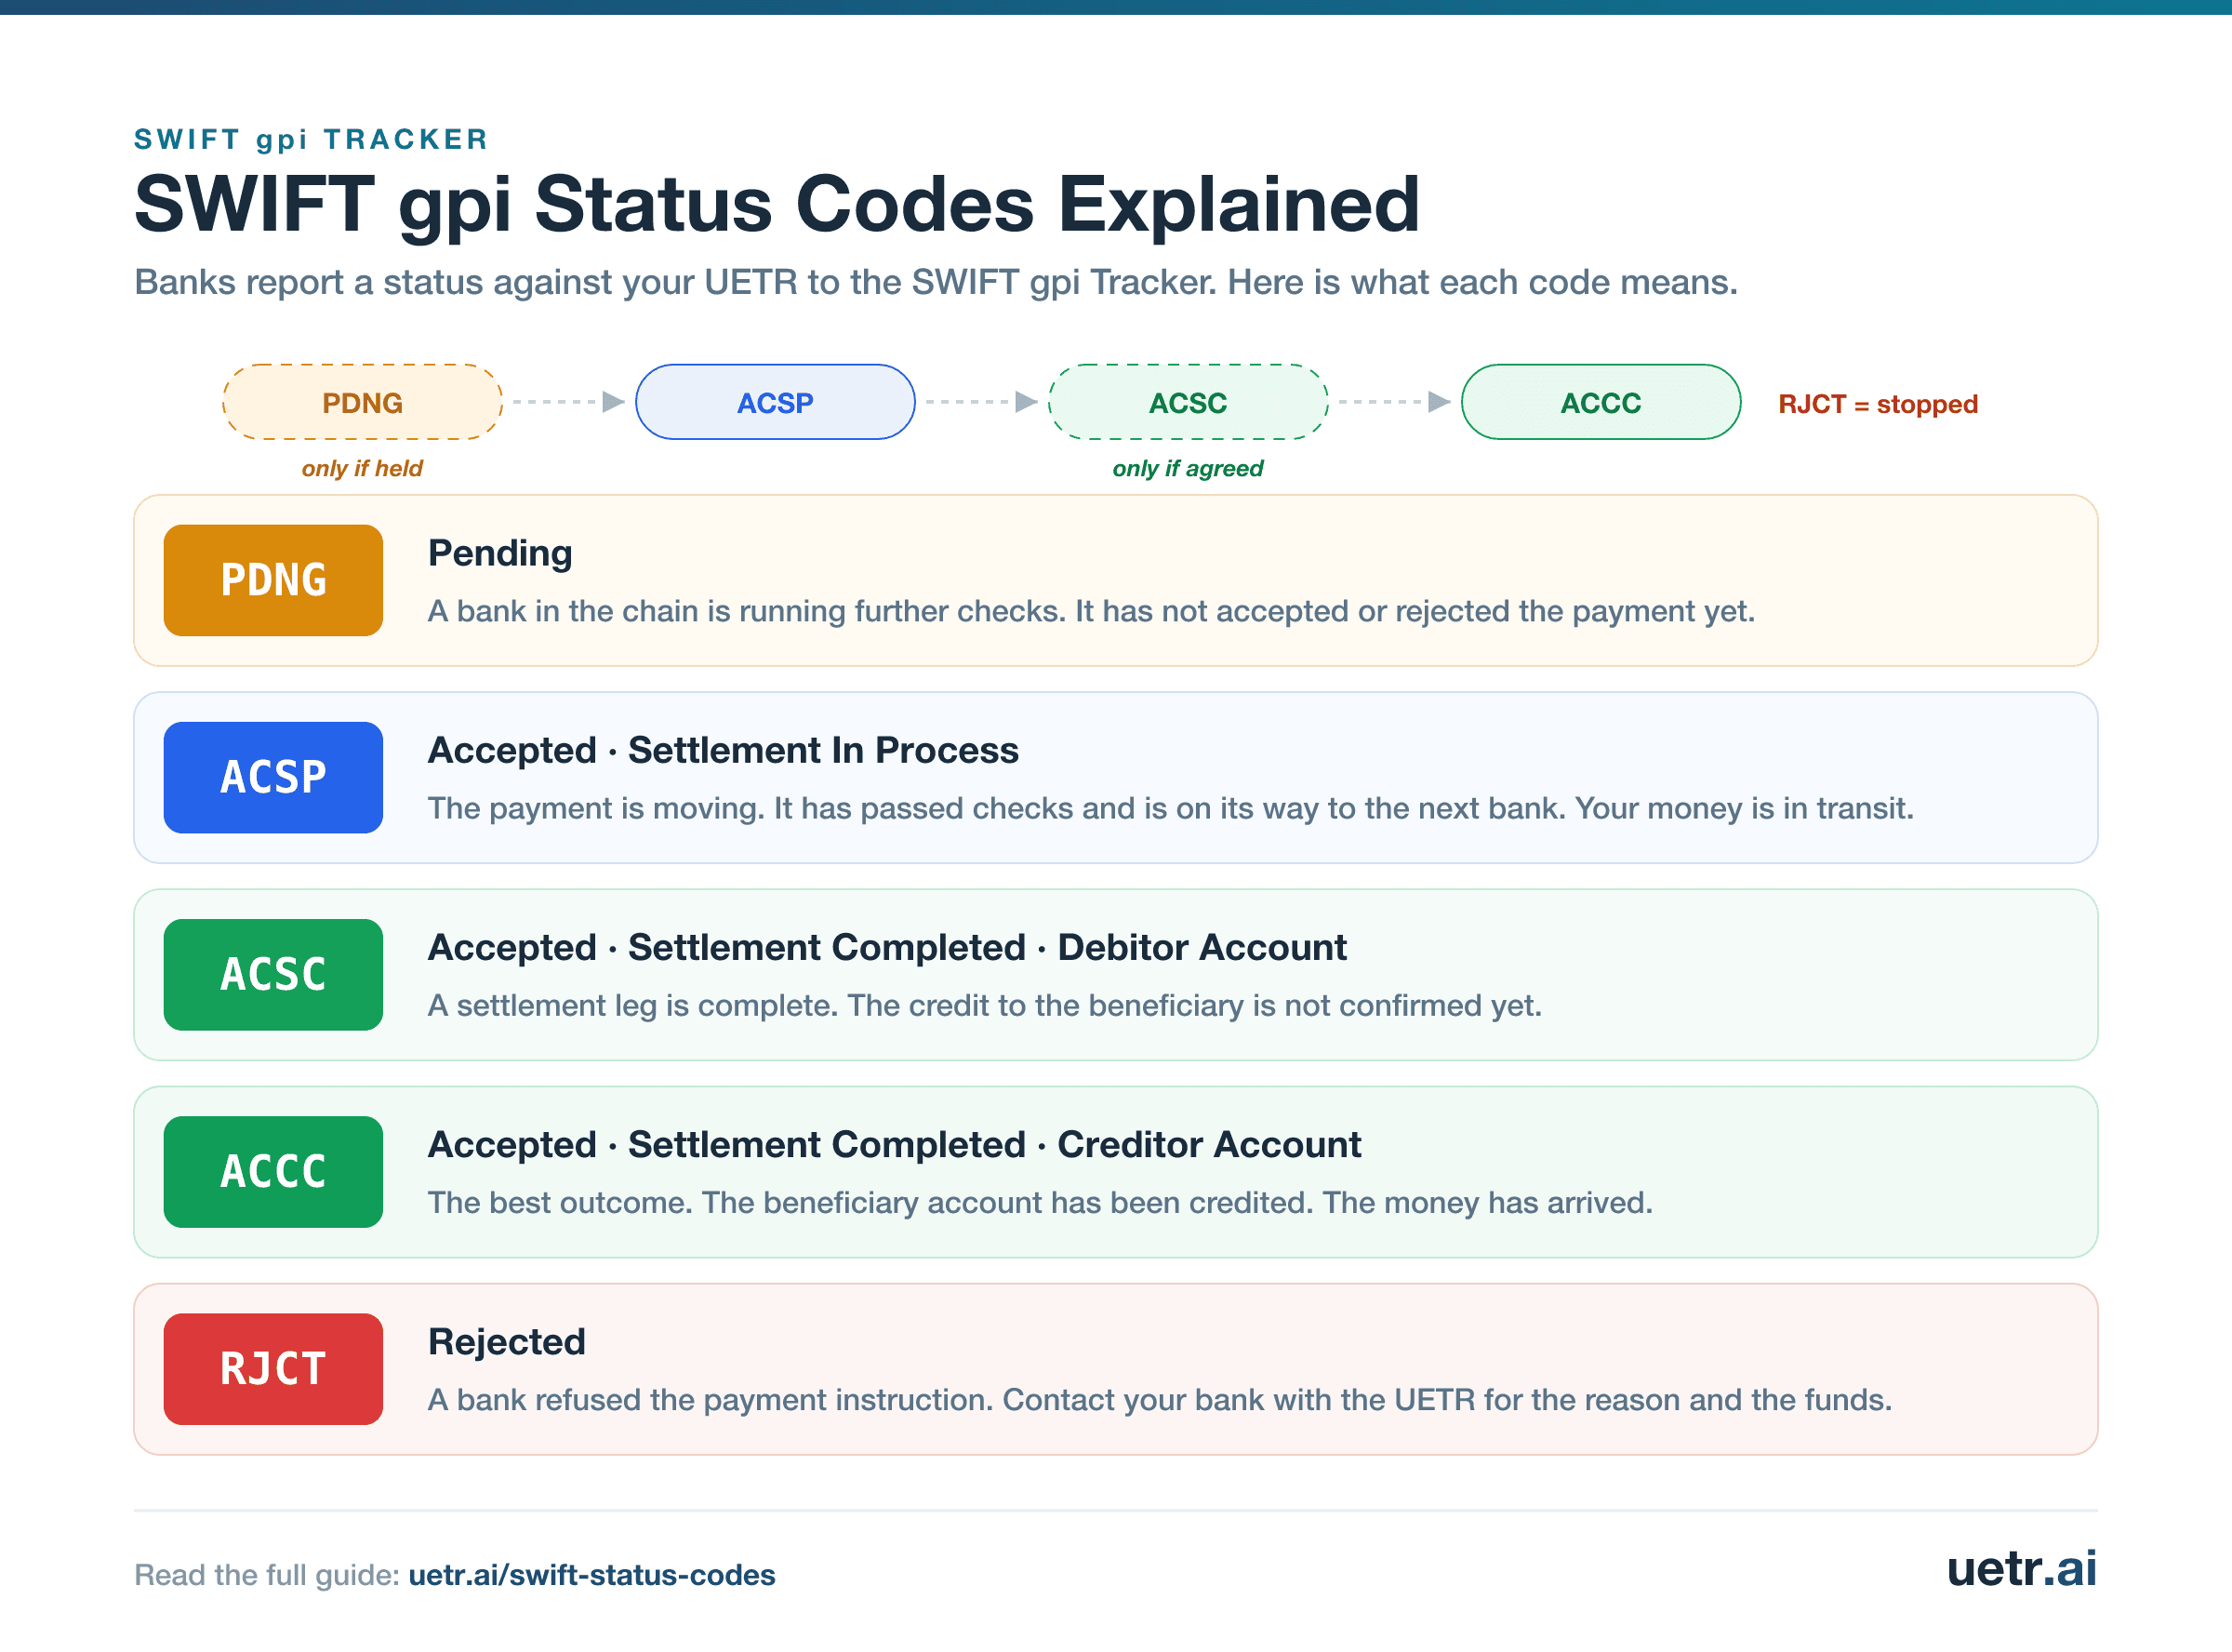
Task: Click the description 'A bank refused the payment instruction'
Action: tap(1160, 1399)
